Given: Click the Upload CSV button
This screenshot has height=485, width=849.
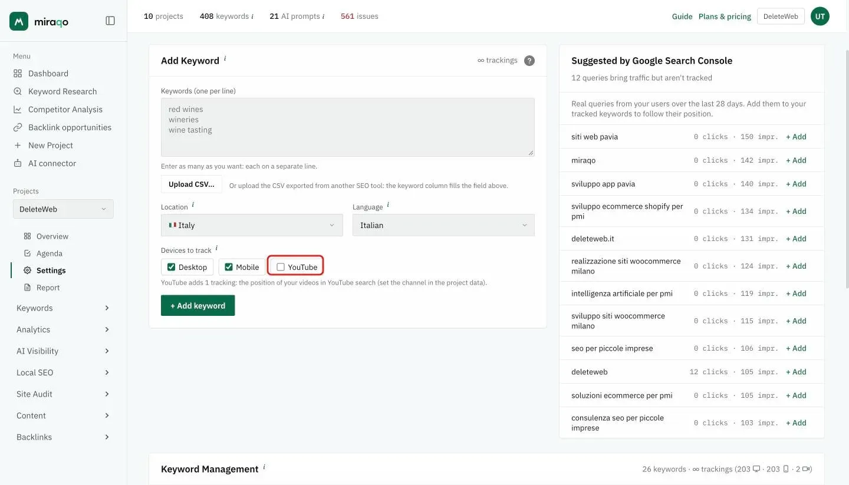Looking at the screenshot, I should point(192,184).
